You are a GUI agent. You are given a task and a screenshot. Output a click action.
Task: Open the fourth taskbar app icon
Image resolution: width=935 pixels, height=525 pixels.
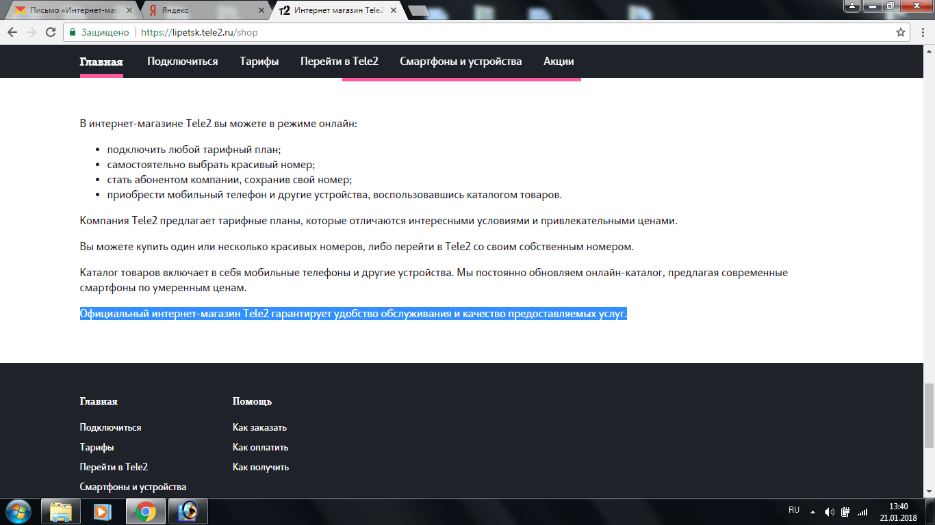(x=188, y=511)
